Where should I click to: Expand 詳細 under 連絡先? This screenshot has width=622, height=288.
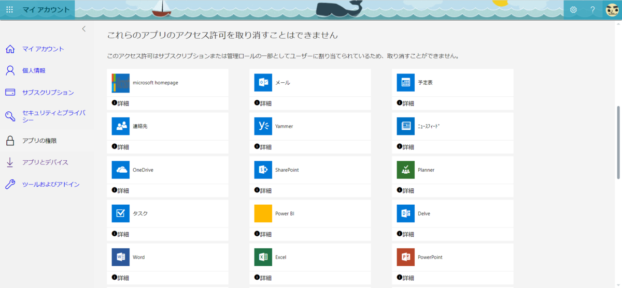(x=121, y=147)
